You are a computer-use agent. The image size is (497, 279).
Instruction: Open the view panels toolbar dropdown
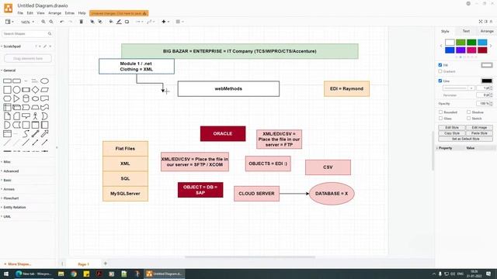point(9,22)
